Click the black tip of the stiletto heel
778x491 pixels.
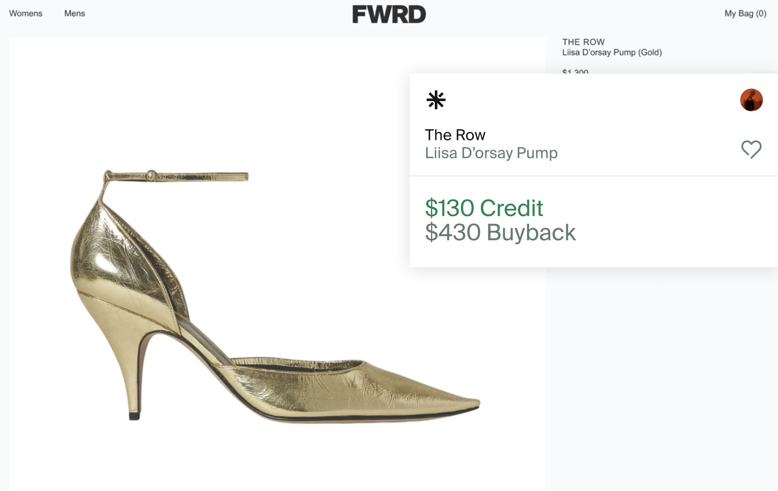[x=134, y=416]
